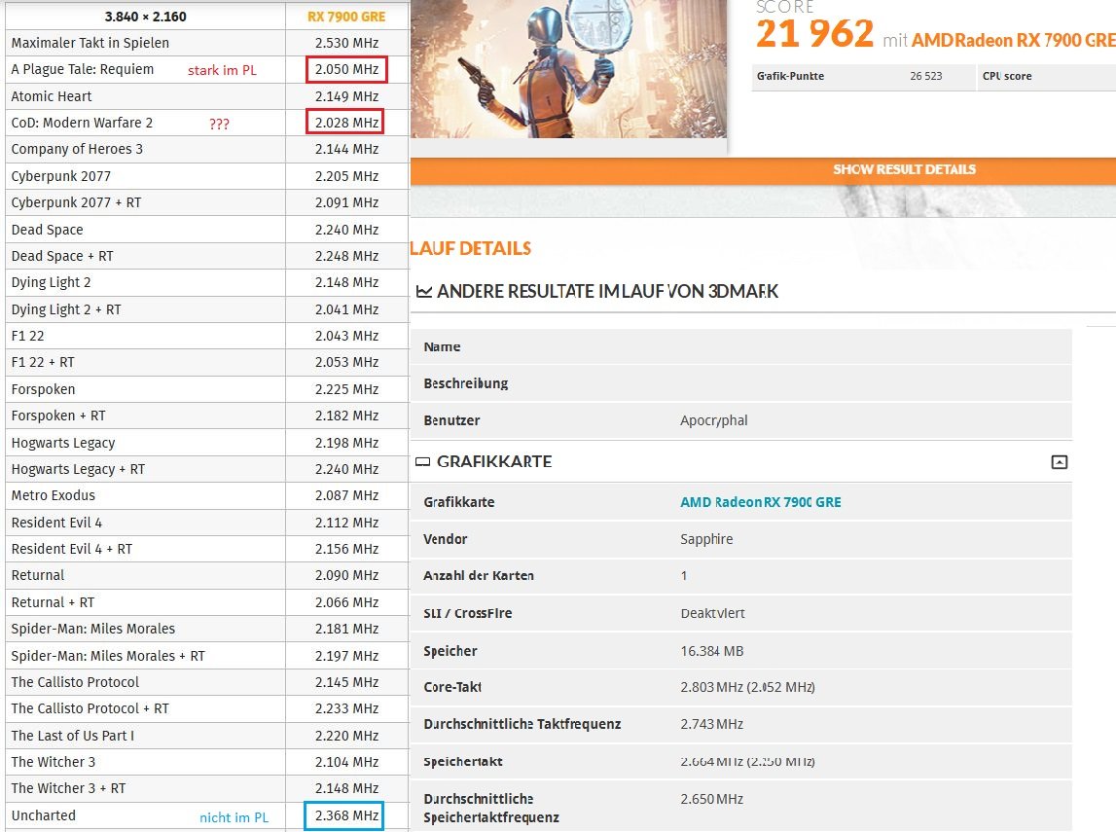
Task: Click the 21 962 score value
Action: pyautogui.click(x=814, y=33)
